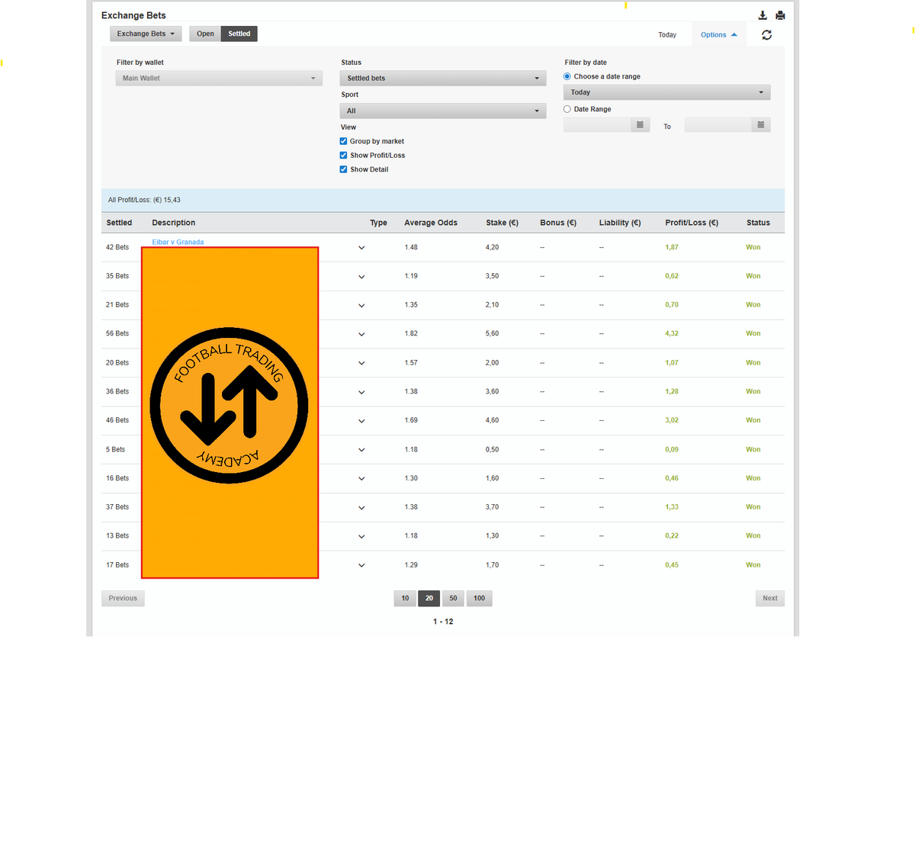
Task: Check Group by market option
Action: 343,141
